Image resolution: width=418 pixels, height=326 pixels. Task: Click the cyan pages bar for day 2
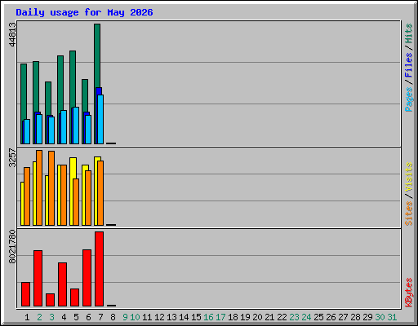tap(39, 129)
